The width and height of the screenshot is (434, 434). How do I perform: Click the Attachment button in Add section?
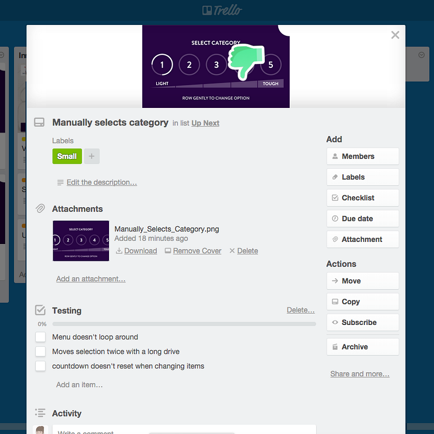coord(362,239)
